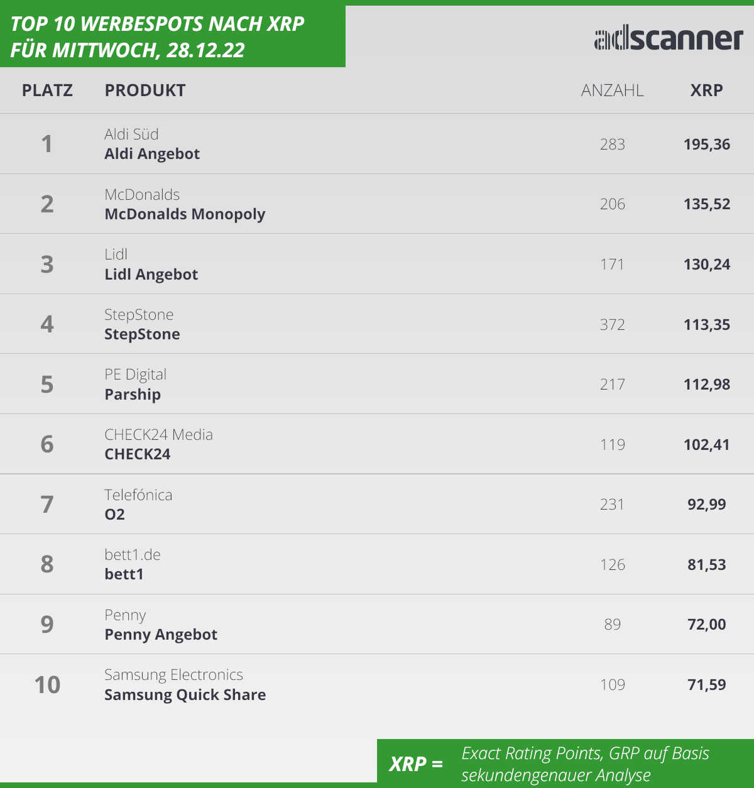Open the StepStone product entry

click(x=142, y=334)
